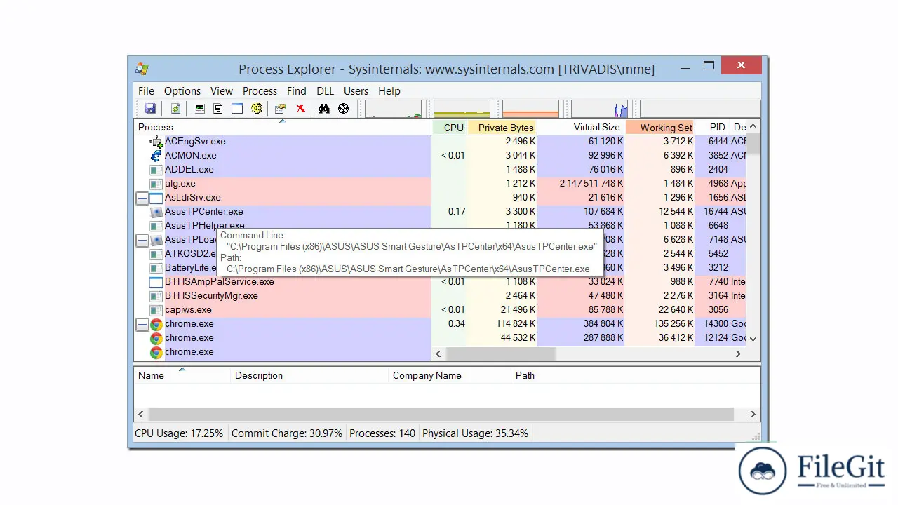898x505 pixels.
Task: Collapse the first chrome.exe tree node
Action: pyautogui.click(x=142, y=325)
